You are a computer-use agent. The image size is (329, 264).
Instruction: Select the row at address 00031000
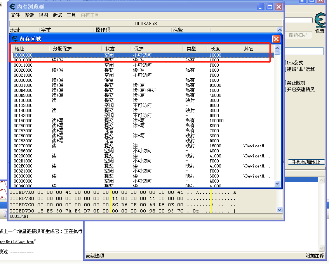(143, 85)
